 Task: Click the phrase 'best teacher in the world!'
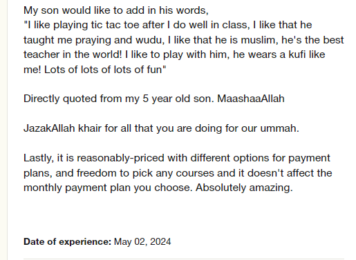pyautogui.click(x=184, y=48)
